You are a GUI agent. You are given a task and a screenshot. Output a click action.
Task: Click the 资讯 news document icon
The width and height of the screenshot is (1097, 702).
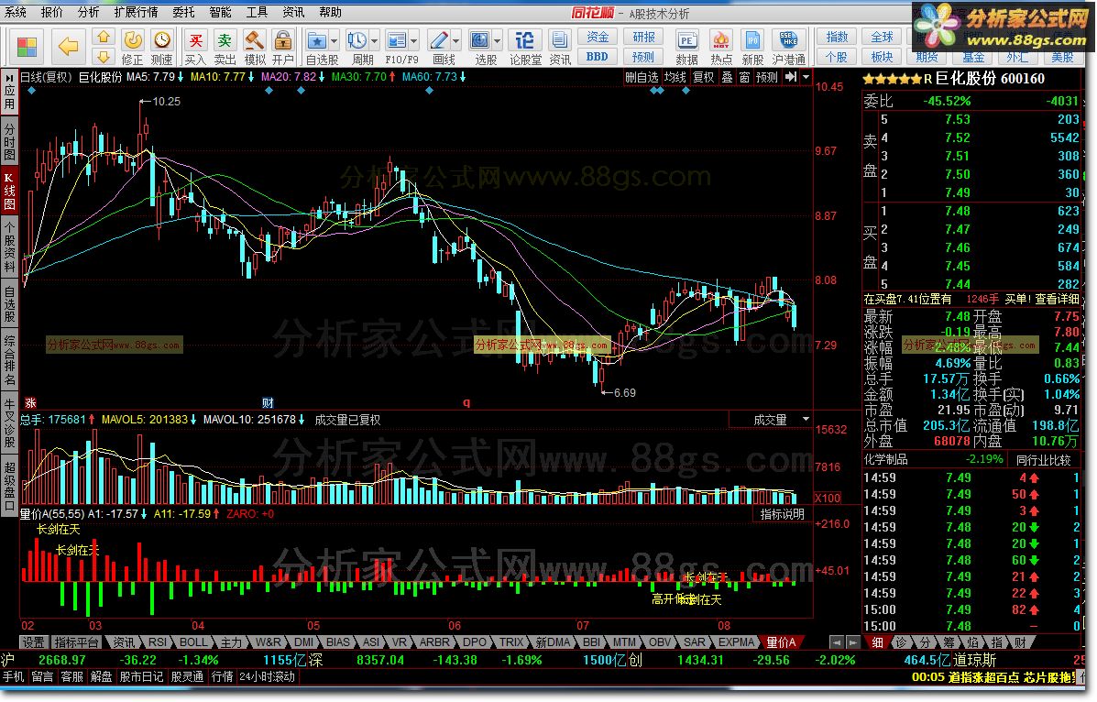click(x=560, y=48)
